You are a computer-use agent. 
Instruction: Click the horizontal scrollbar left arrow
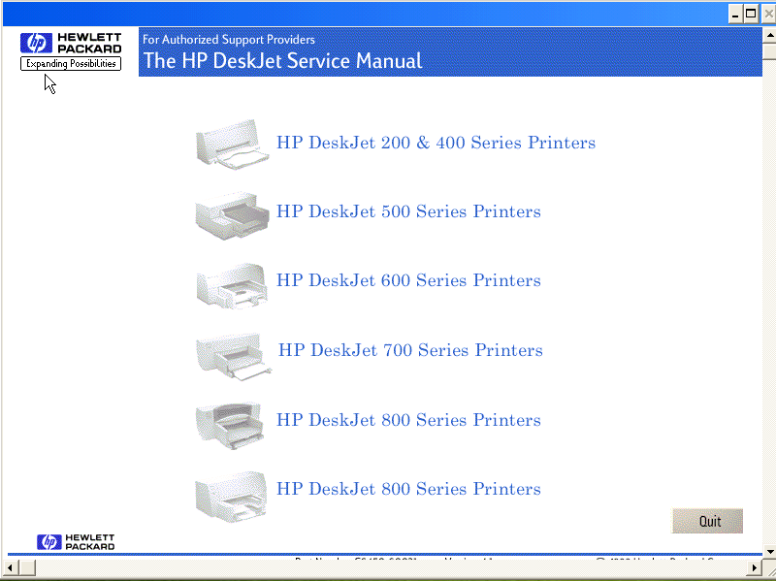point(10,567)
